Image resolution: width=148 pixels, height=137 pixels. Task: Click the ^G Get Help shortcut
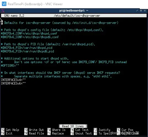pyautogui.click(x=10, y=130)
